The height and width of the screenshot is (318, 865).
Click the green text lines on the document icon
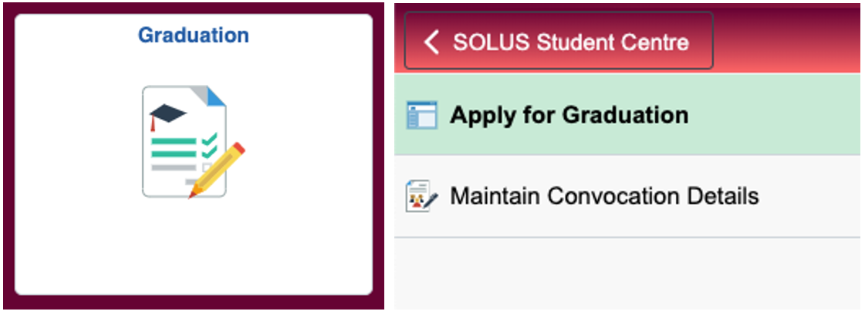pos(174,147)
